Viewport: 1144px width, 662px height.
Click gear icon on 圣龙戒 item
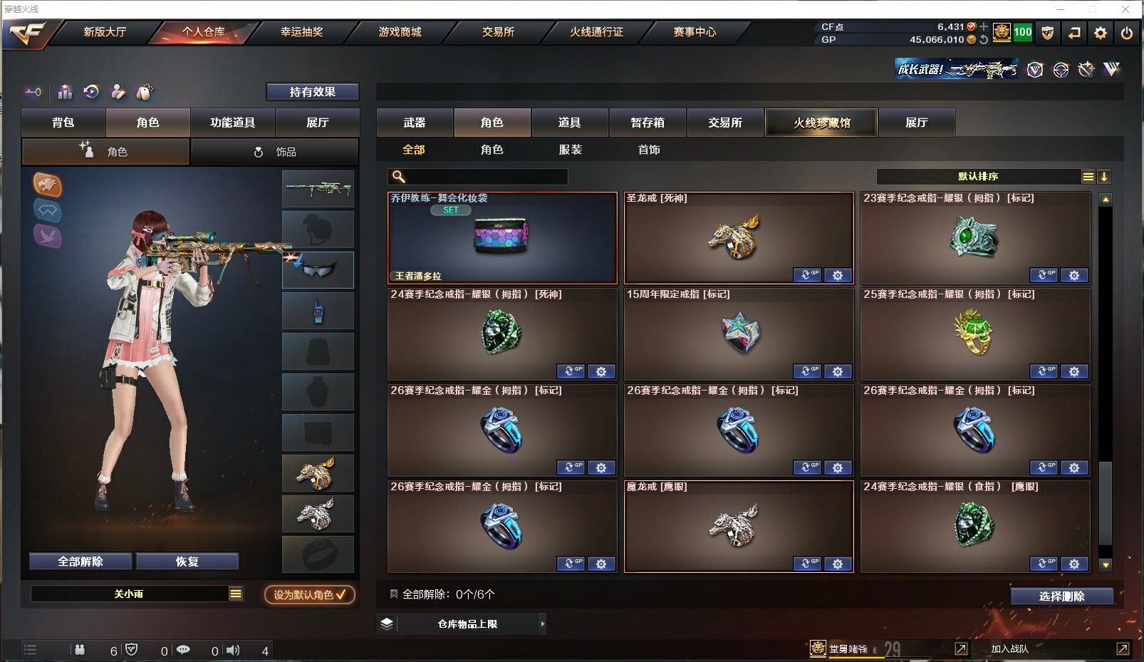click(x=838, y=276)
